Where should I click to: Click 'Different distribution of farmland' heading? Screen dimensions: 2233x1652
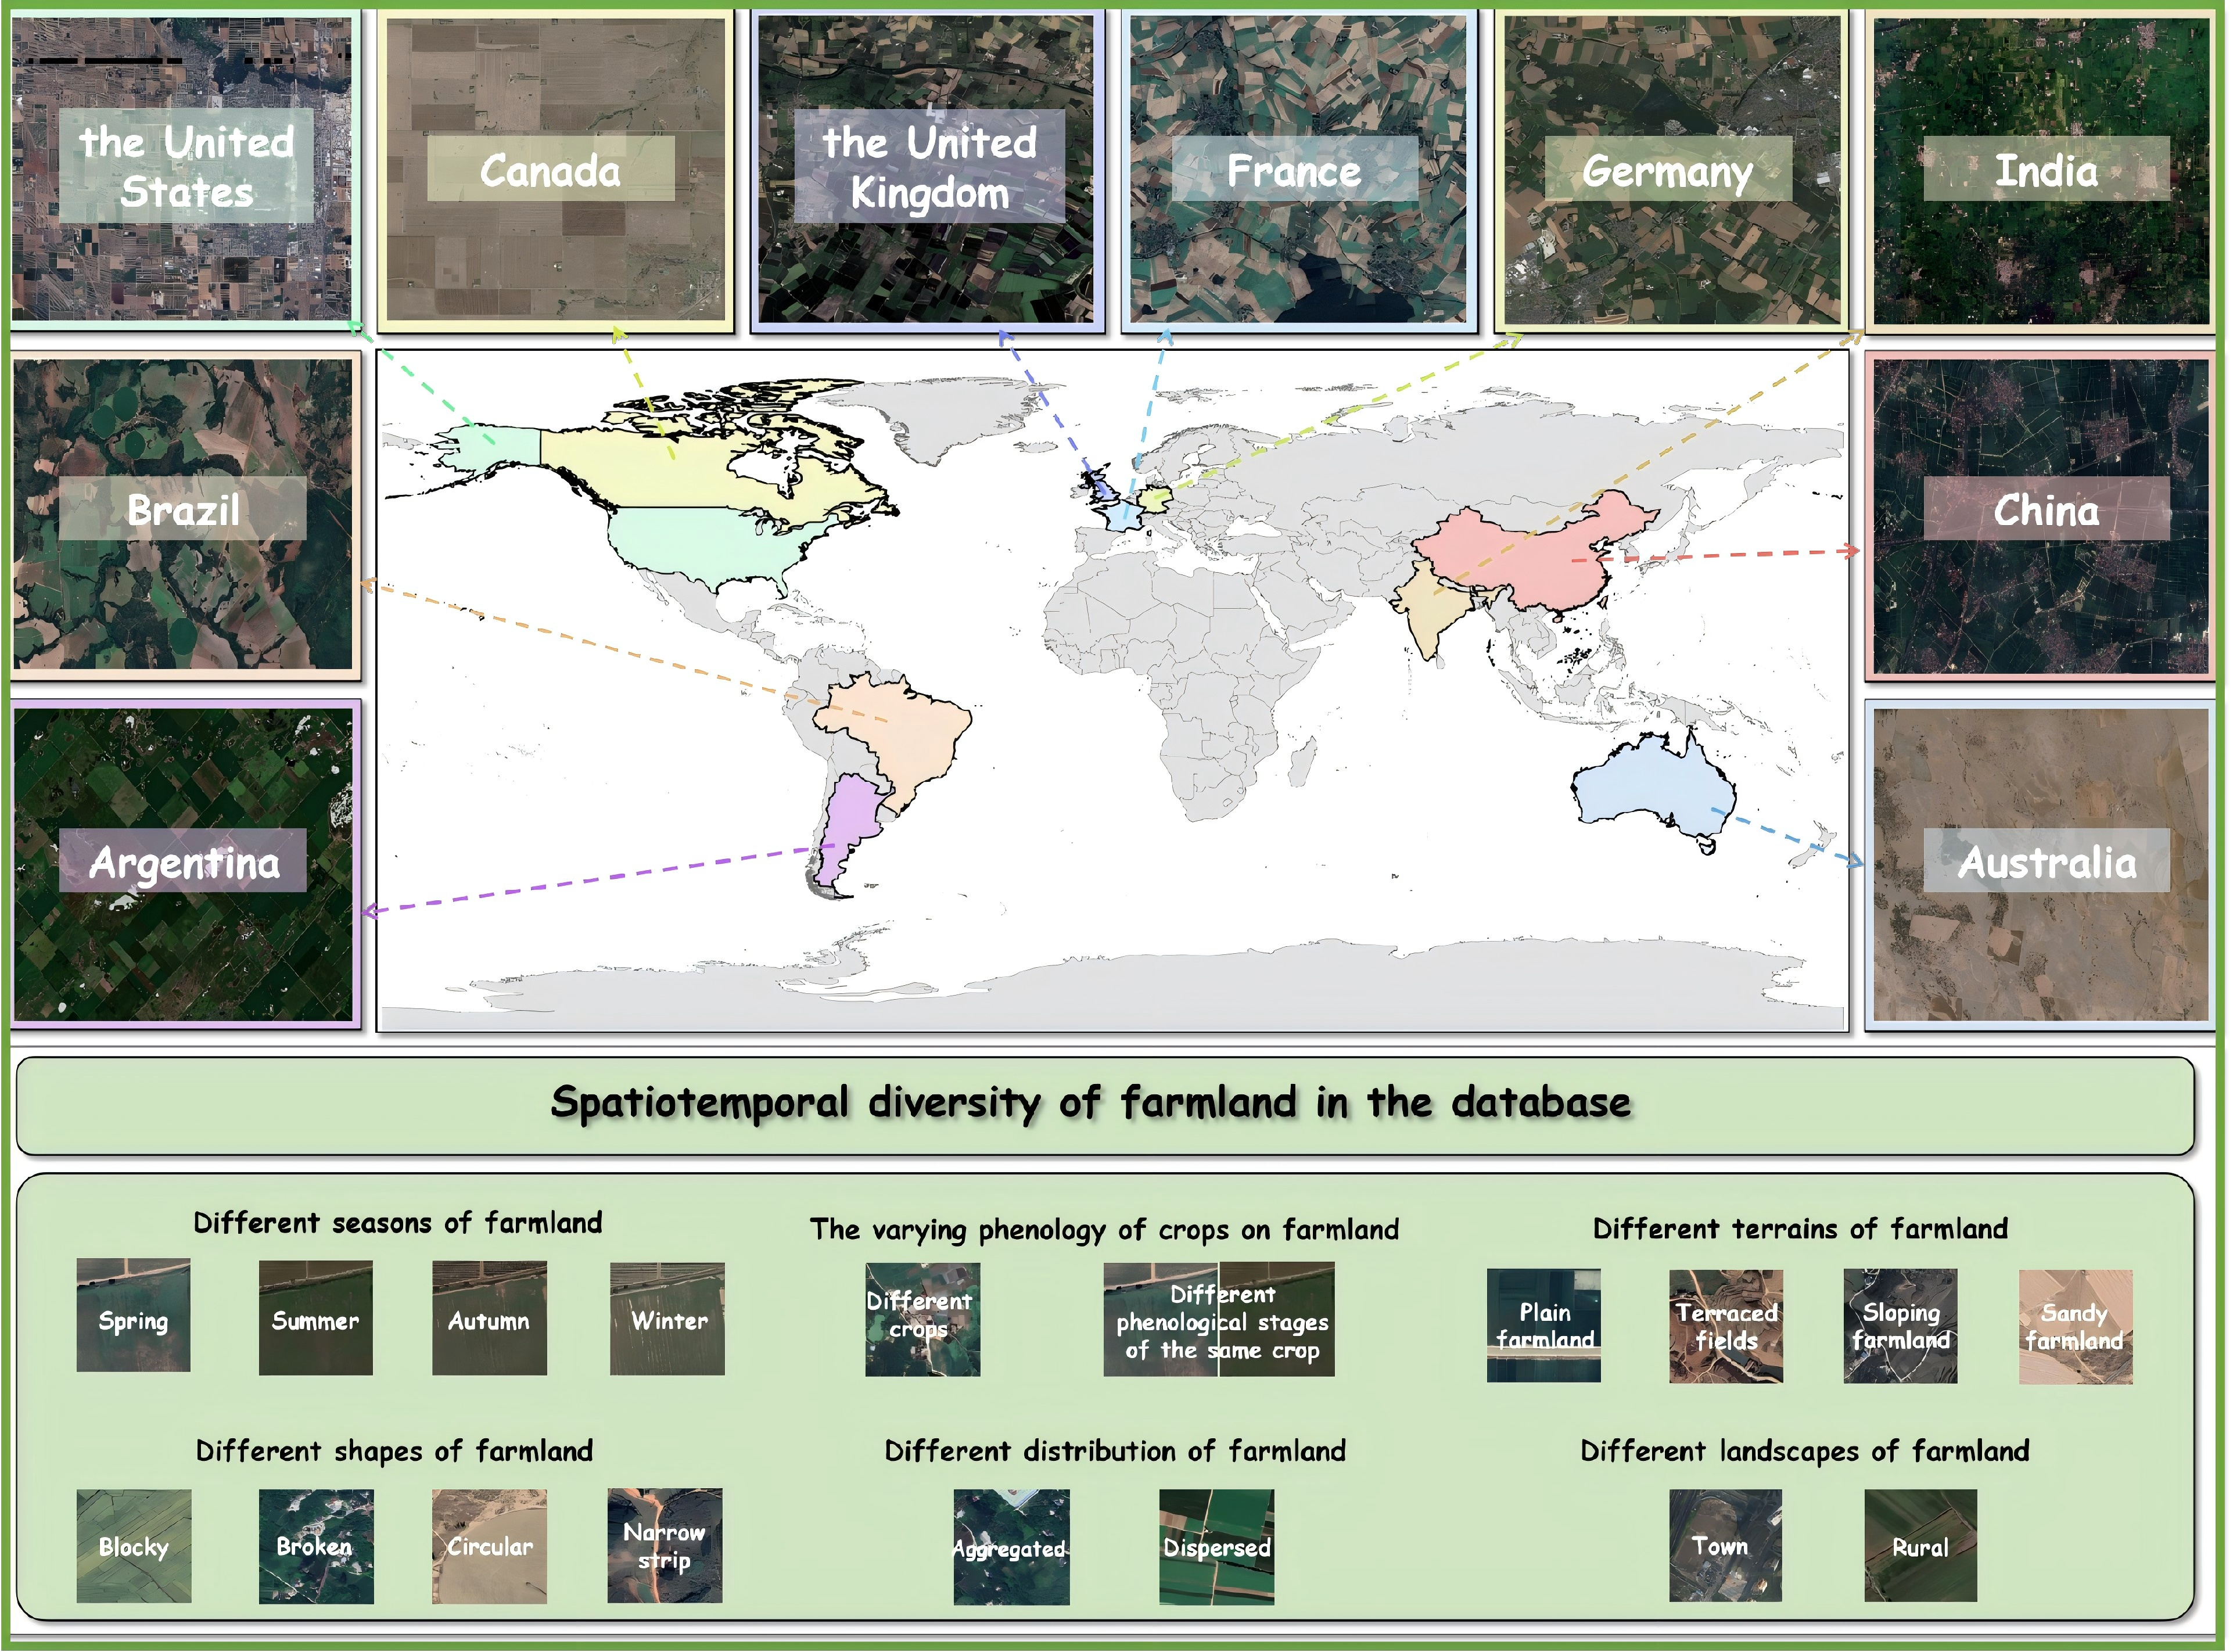click(x=1115, y=1451)
